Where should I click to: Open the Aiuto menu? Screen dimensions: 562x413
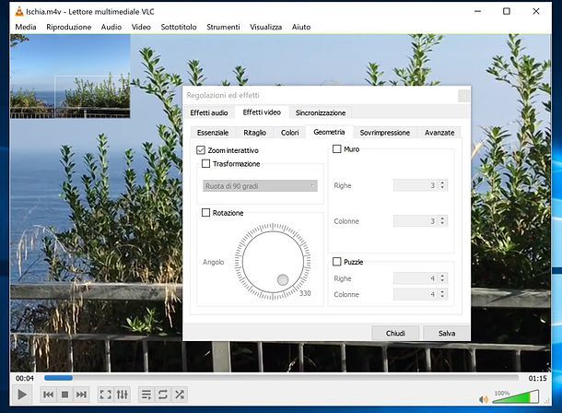tap(301, 27)
